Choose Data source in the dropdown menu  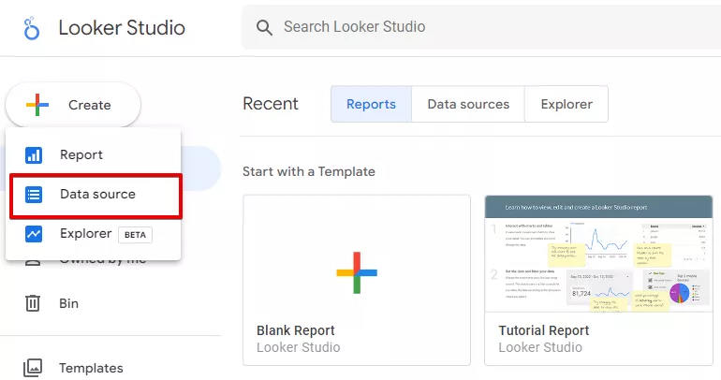[96, 196]
